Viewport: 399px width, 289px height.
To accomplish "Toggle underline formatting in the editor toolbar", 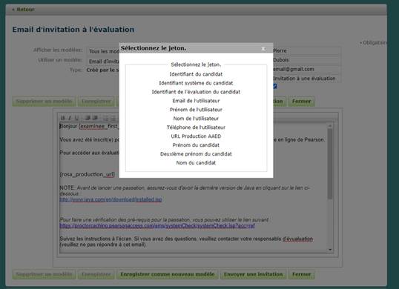I will tap(76, 118).
